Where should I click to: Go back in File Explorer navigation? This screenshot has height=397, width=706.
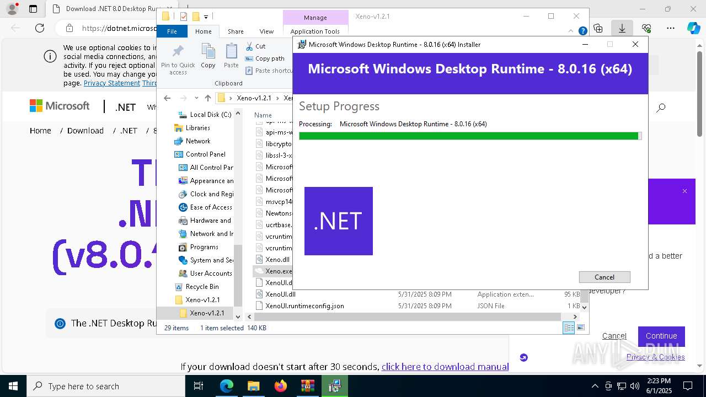pyautogui.click(x=167, y=98)
